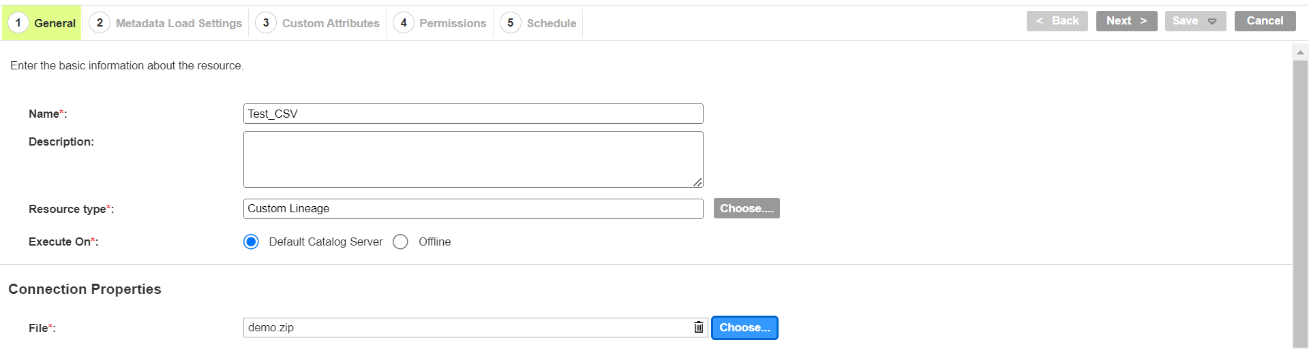This screenshot has width=1309, height=349.
Task: Click inside the Description text area
Action: tap(473, 159)
